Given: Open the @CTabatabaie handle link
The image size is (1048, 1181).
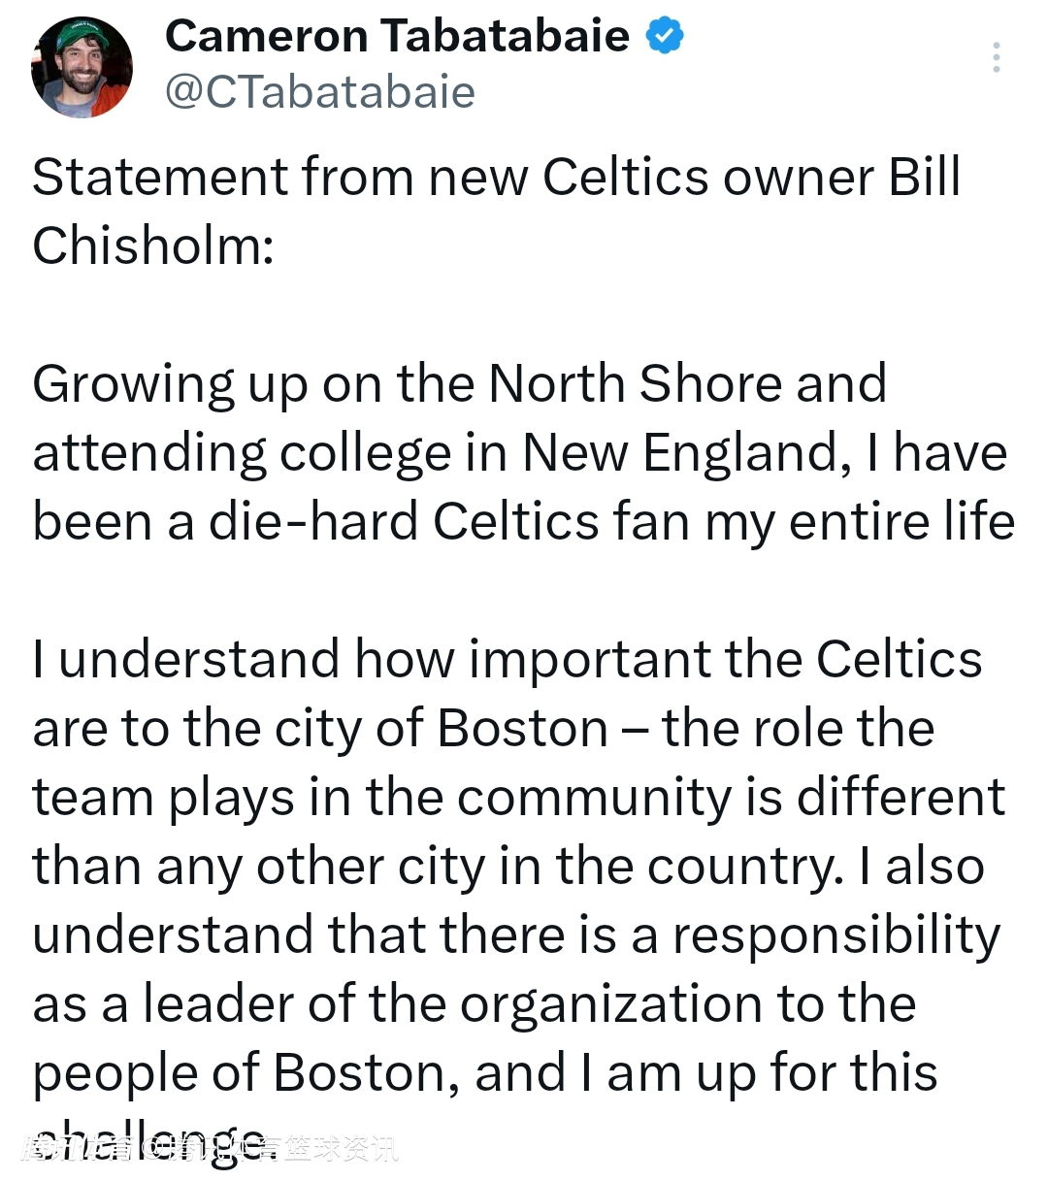Looking at the screenshot, I should pyautogui.click(x=320, y=92).
